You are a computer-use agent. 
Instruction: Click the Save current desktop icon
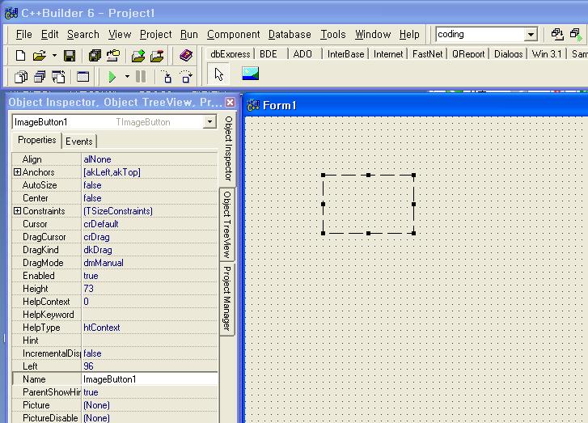557,35
